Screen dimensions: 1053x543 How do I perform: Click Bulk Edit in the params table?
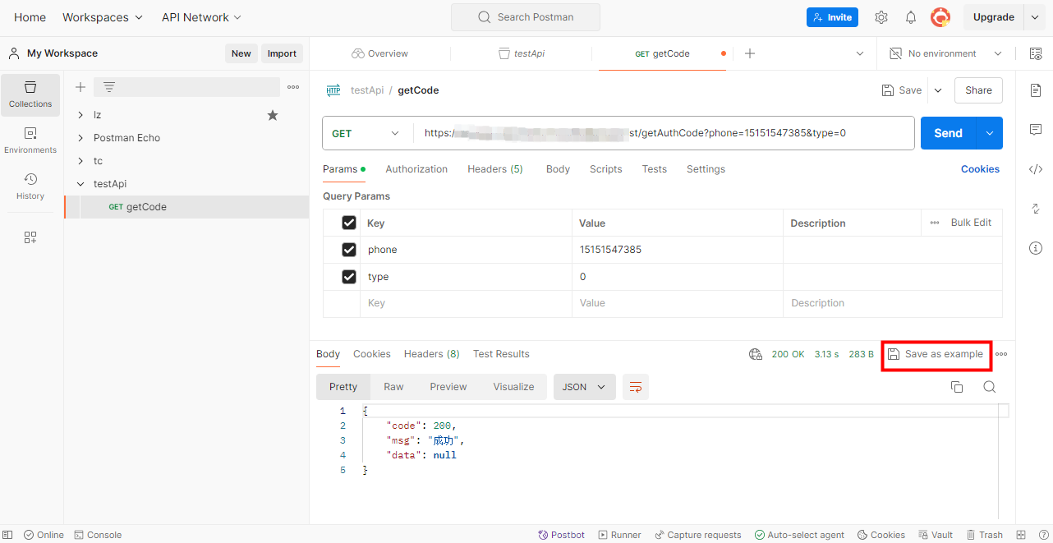click(971, 223)
